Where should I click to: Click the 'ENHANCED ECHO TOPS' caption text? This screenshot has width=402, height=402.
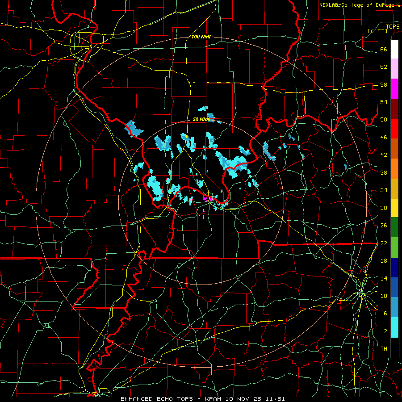coord(157,399)
